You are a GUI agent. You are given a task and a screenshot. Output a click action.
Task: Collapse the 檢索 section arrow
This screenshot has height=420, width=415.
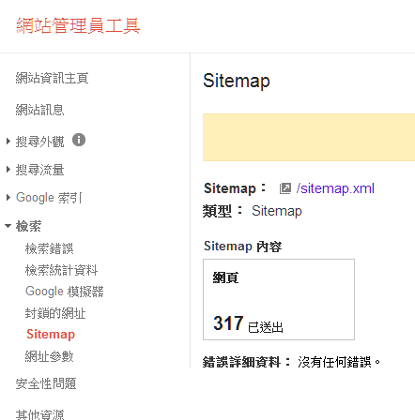point(8,226)
